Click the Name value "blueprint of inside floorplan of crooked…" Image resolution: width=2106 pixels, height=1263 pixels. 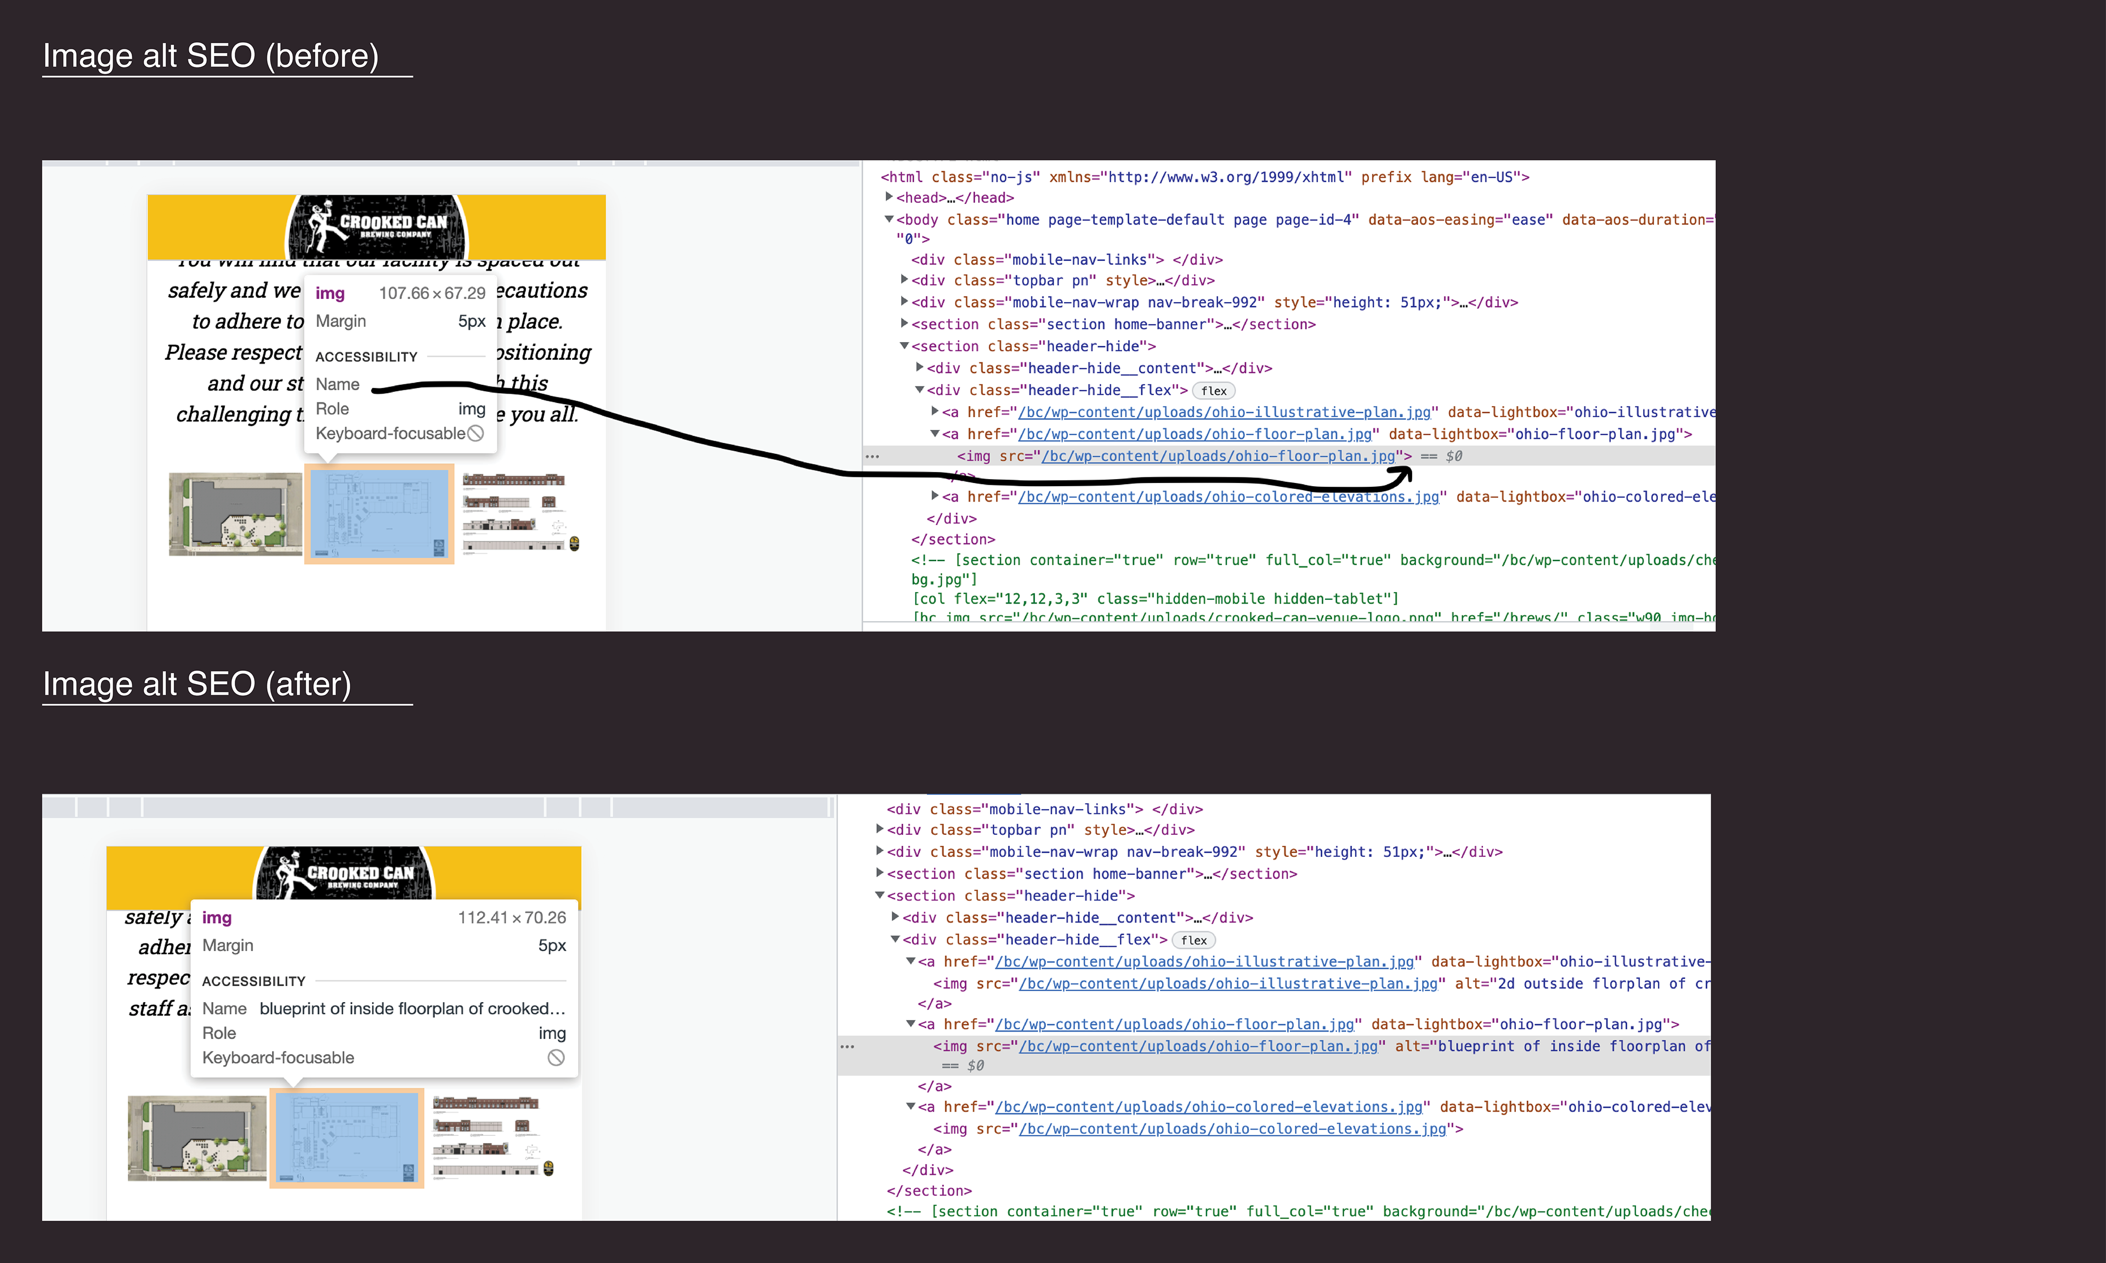[x=412, y=1009]
